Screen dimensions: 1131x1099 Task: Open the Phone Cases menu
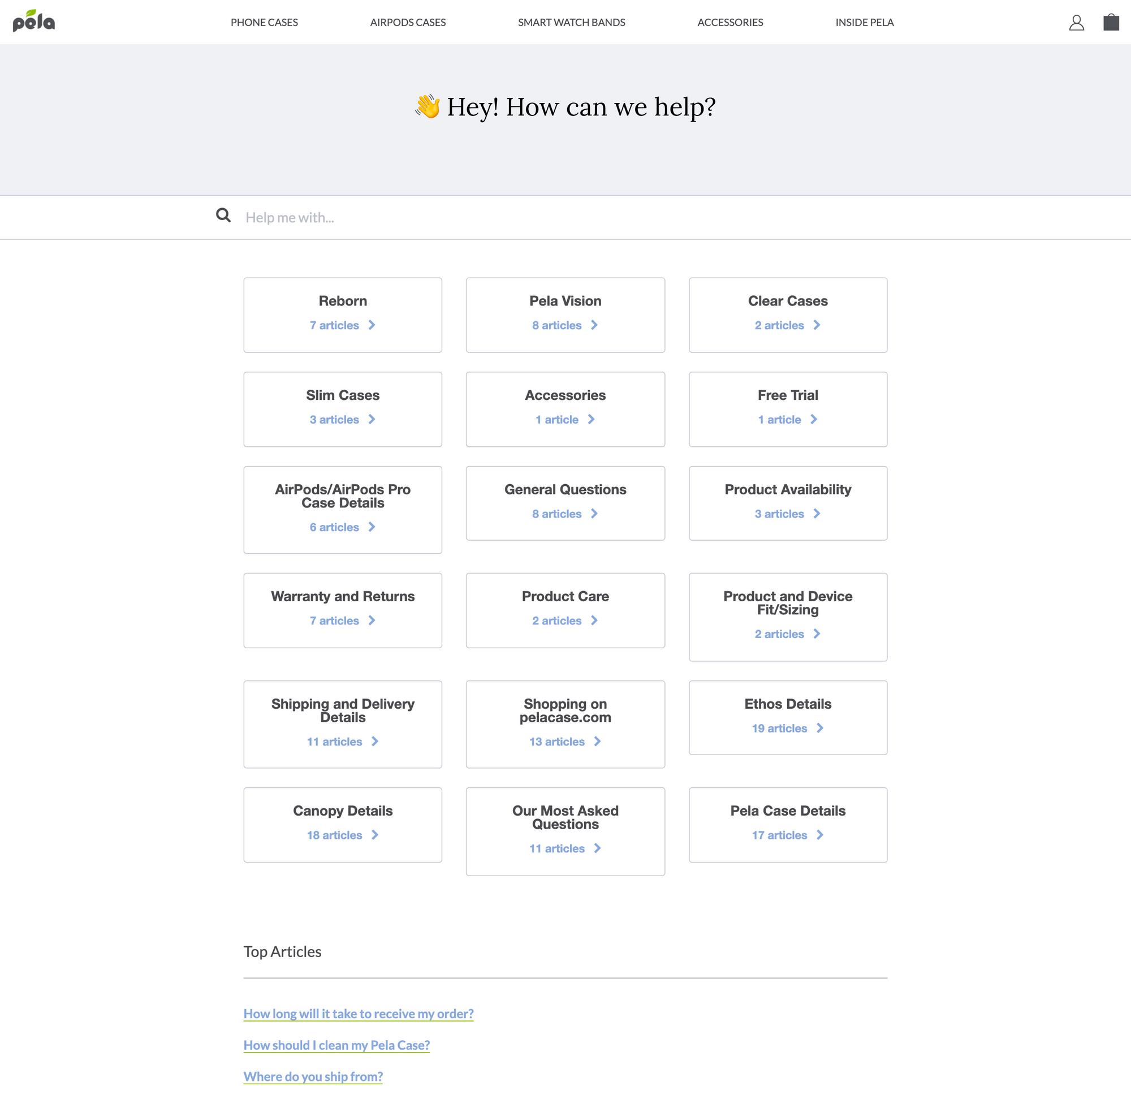[x=264, y=23]
